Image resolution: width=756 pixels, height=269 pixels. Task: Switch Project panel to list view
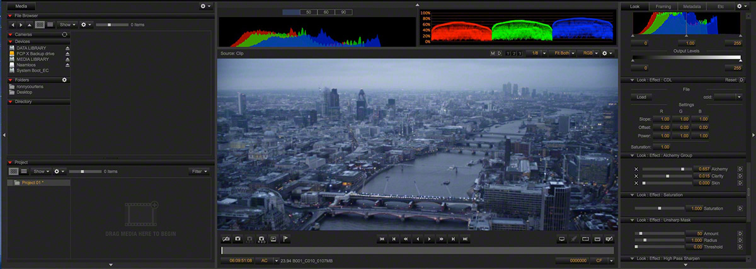(x=23, y=171)
